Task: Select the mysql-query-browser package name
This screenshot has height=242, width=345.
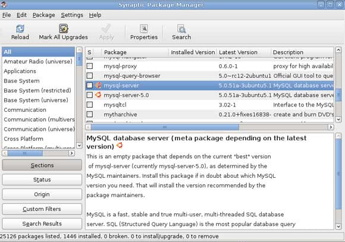Action: [132, 76]
